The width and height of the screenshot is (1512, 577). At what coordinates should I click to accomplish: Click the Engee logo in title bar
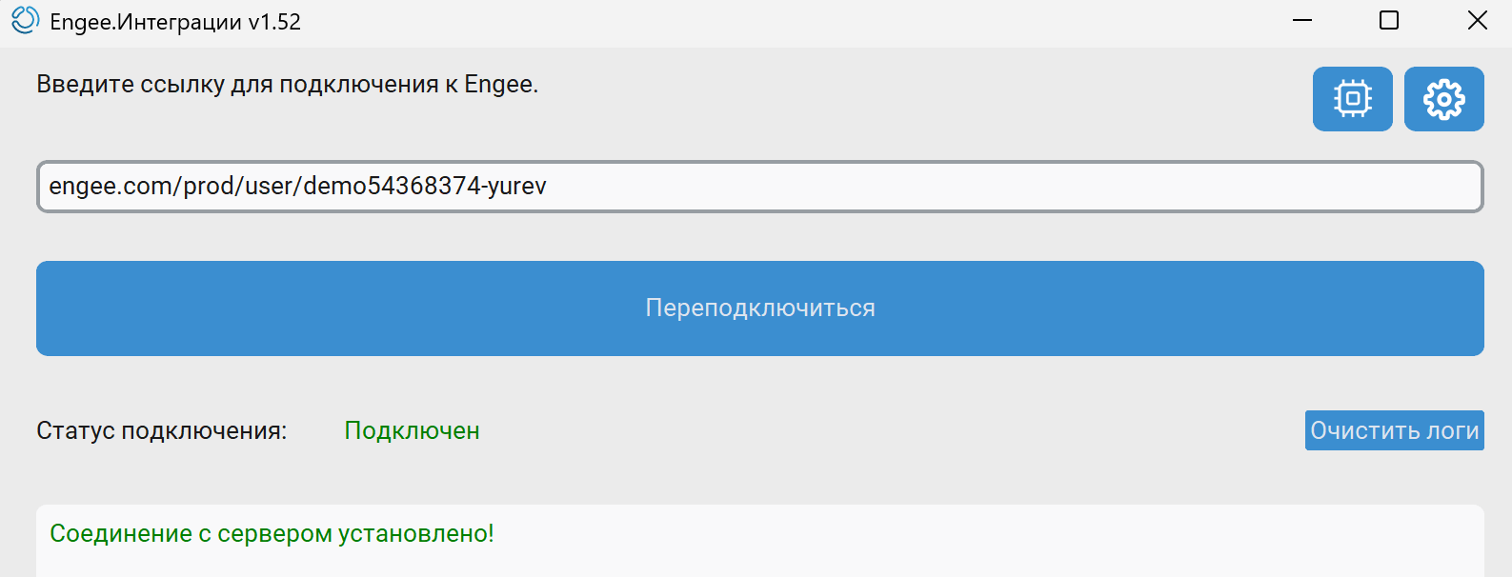[25, 21]
